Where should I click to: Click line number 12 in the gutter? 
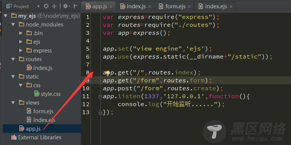tap(86, 104)
